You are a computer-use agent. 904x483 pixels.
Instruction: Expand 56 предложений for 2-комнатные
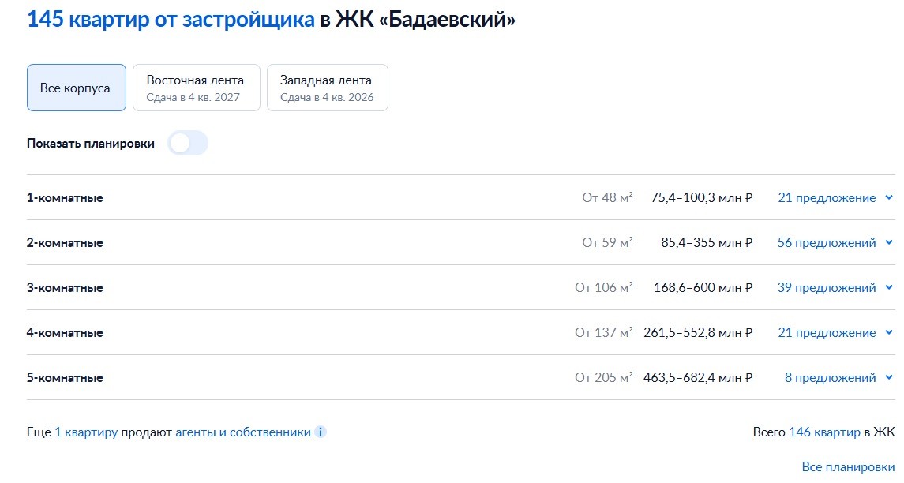pyautogui.click(x=827, y=242)
